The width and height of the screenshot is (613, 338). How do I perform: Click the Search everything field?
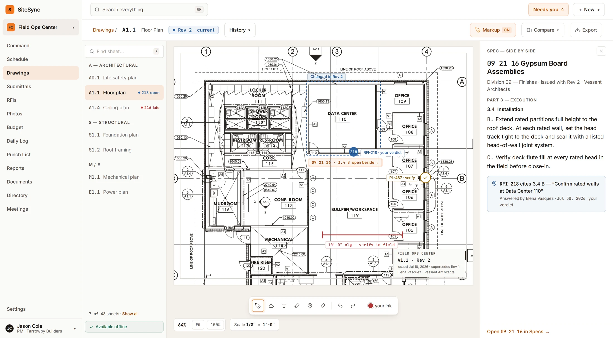click(149, 9)
